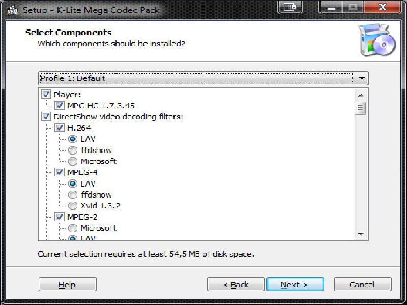Toggle DirectShow video decoding filters checkbox

(46, 116)
